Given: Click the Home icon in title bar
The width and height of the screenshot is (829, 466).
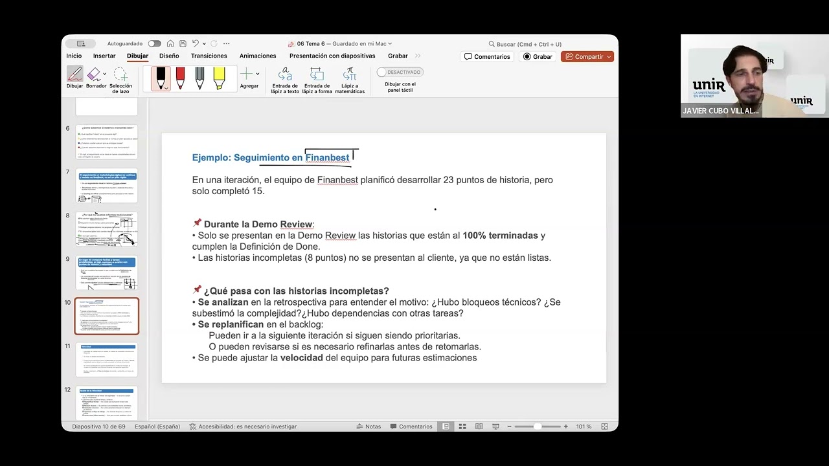Looking at the screenshot, I should point(170,44).
